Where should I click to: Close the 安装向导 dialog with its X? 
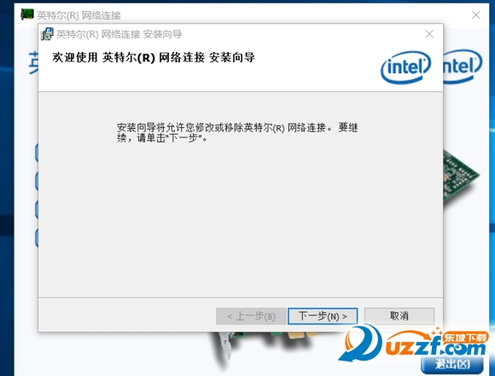coord(429,34)
